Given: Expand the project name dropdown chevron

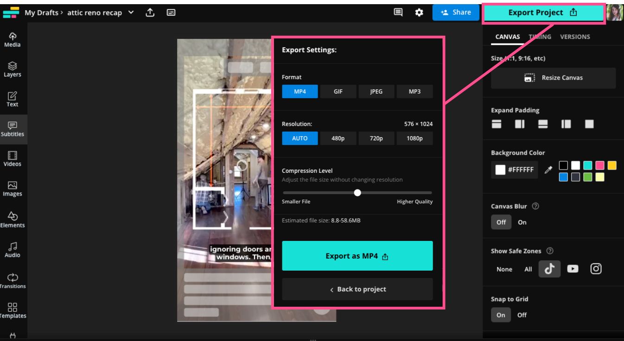Looking at the screenshot, I should point(131,13).
